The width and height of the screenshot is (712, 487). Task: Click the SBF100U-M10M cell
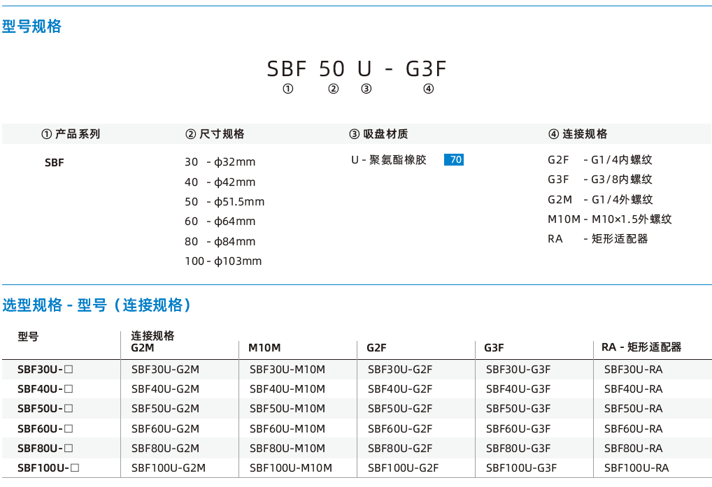(291, 468)
